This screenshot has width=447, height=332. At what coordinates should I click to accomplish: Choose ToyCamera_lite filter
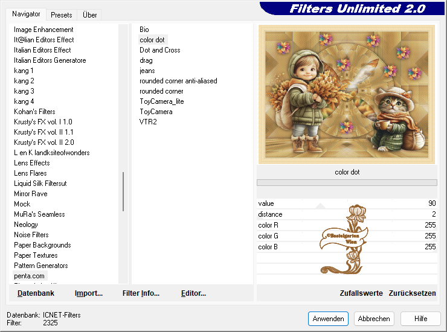pos(162,101)
